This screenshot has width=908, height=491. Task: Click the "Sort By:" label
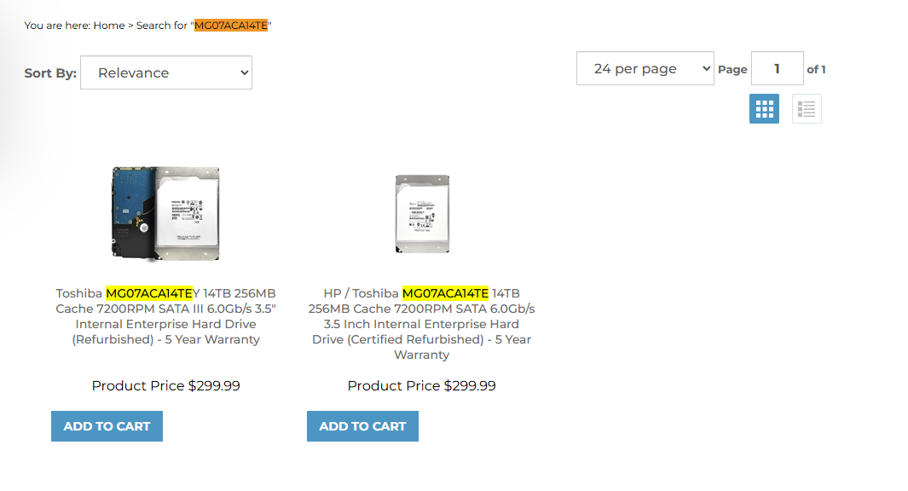(x=50, y=73)
